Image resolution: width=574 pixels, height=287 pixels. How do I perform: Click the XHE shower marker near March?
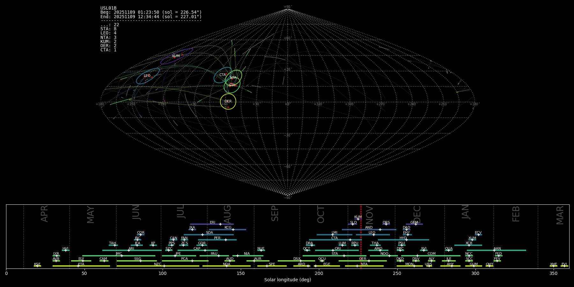click(x=553, y=266)
